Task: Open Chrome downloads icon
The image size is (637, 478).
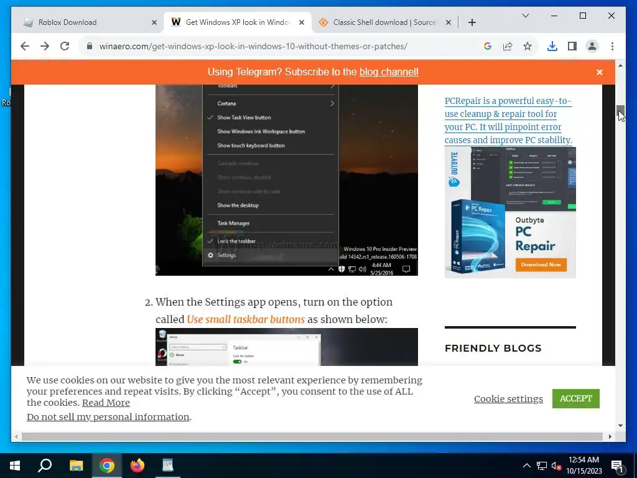Action: (x=552, y=46)
